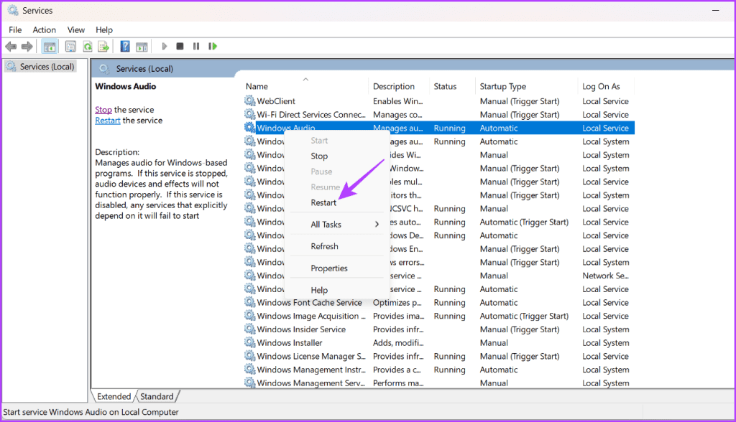Click the gear icon beside Windows License Manager
Viewport: 736px width, 422px height.
coord(249,356)
